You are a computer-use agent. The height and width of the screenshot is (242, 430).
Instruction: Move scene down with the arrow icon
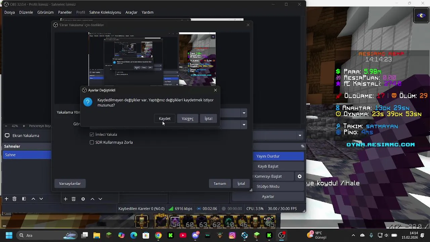[x=41, y=199]
